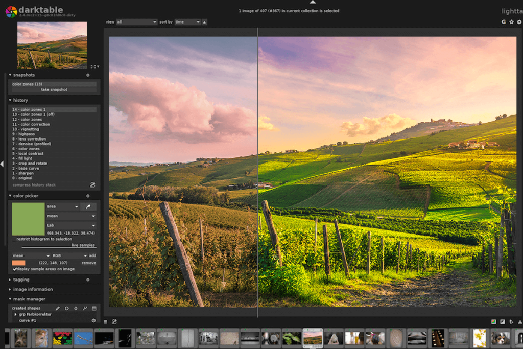
Task: Activate the color picker eyedropper
Action: pyautogui.click(x=87, y=206)
